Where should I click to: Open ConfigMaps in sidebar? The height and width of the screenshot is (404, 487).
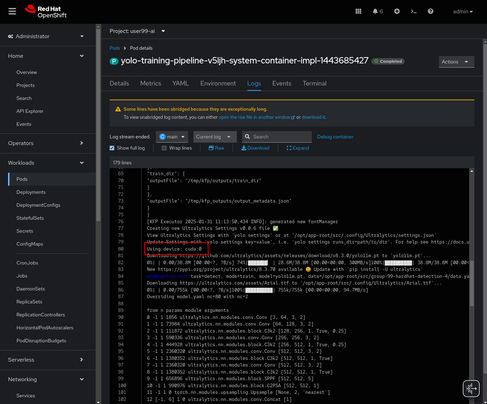(30, 244)
